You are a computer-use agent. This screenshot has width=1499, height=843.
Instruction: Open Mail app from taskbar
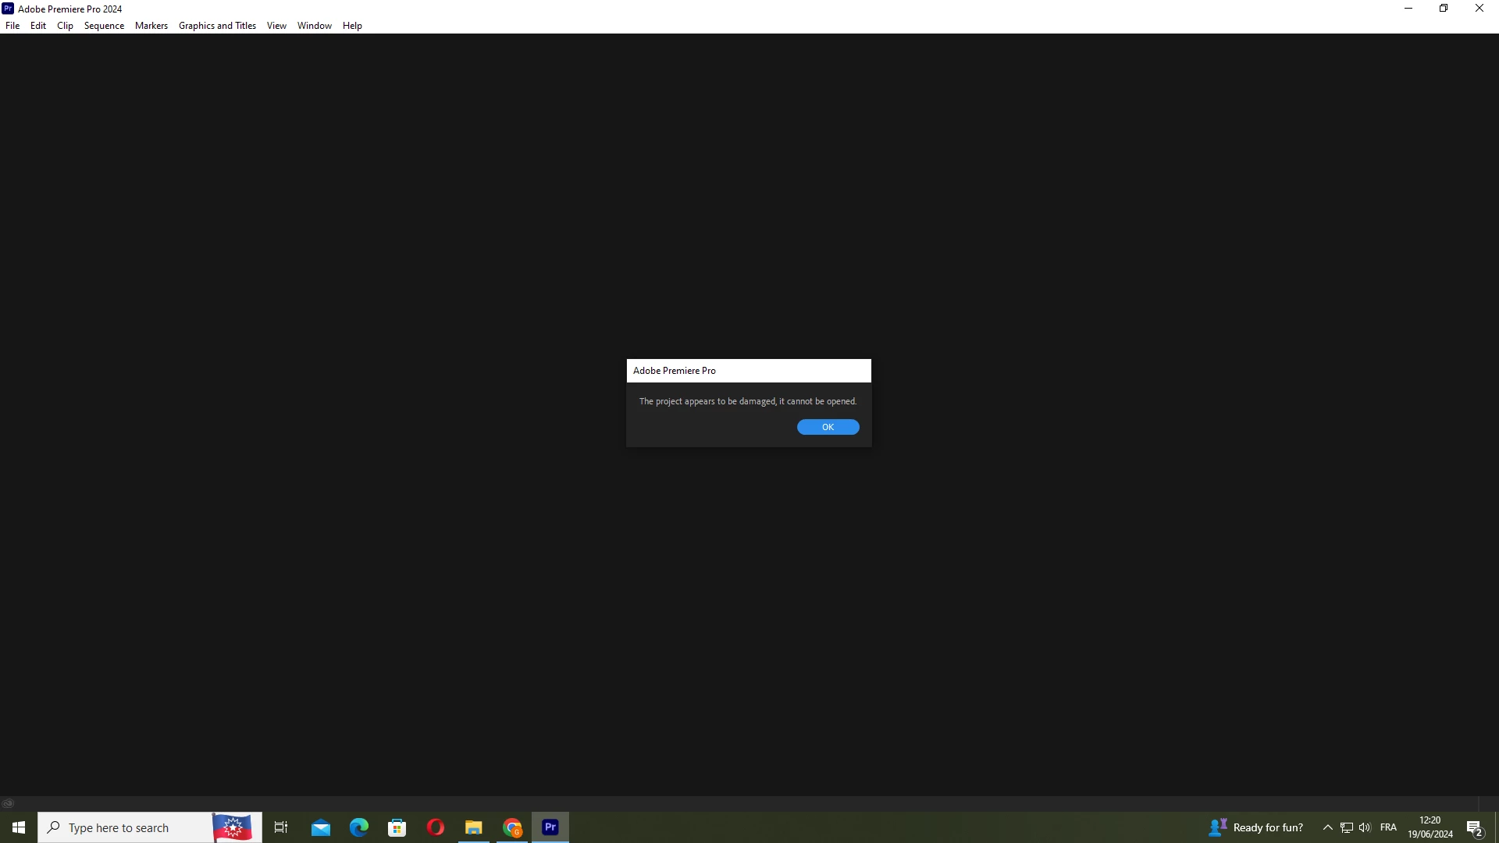(321, 827)
